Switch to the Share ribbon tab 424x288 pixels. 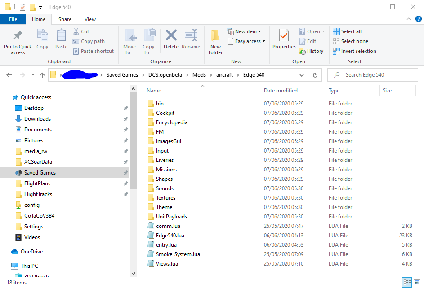coord(65,19)
